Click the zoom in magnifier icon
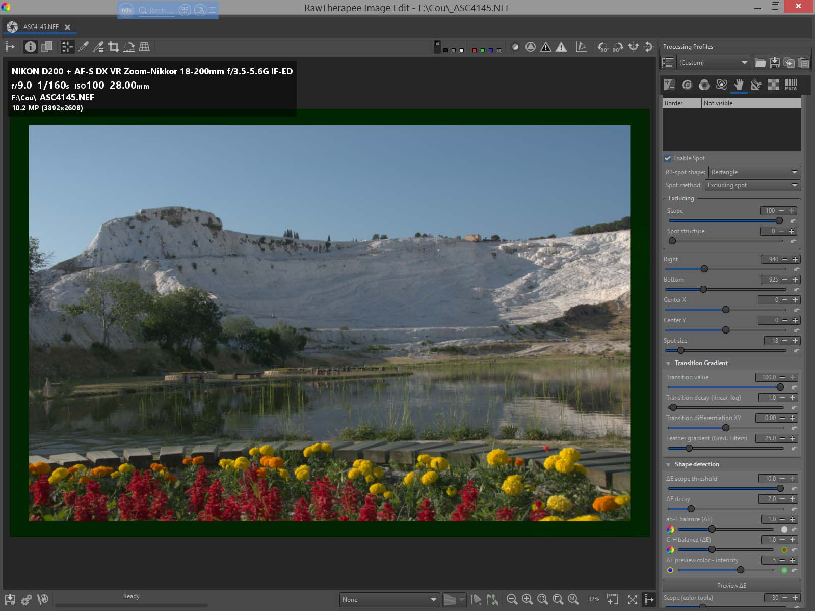Screen dimensions: 815x611 [x=528, y=599]
